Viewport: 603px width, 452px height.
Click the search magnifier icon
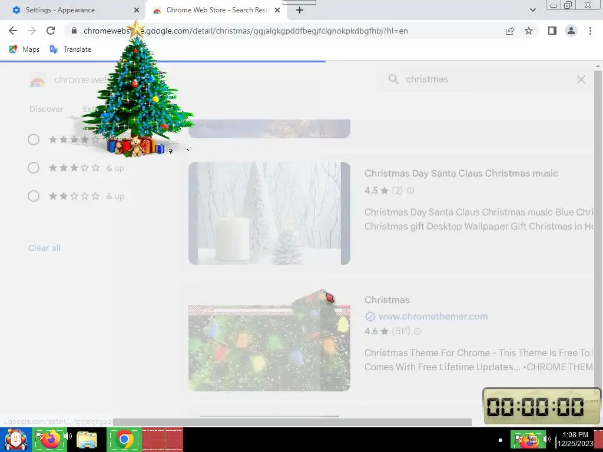pos(393,79)
